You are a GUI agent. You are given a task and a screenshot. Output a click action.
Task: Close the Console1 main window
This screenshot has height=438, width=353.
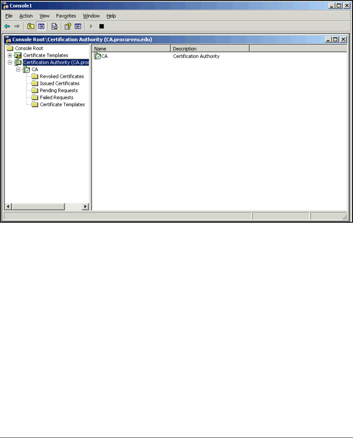[x=346, y=6]
